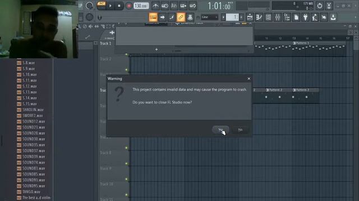Click bar 17 on the playlist timeline ruler
This screenshot has width=359, height=201.
click(x=348, y=38)
